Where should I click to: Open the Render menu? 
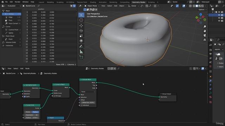point(18,2)
